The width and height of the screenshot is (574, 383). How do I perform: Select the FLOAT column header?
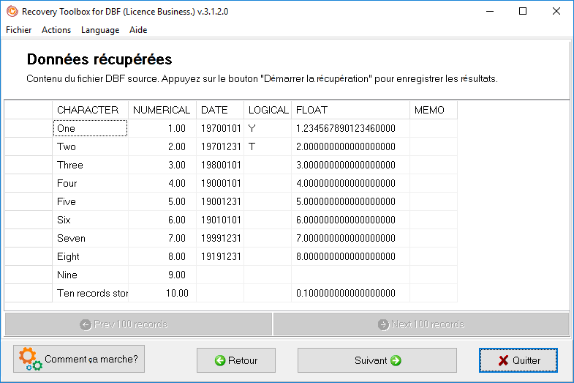(x=350, y=110)
